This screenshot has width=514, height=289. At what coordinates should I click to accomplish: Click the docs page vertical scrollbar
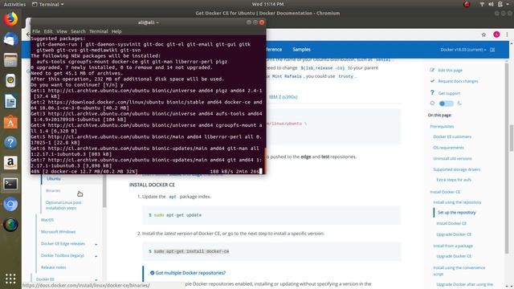[x=512, y=137]
